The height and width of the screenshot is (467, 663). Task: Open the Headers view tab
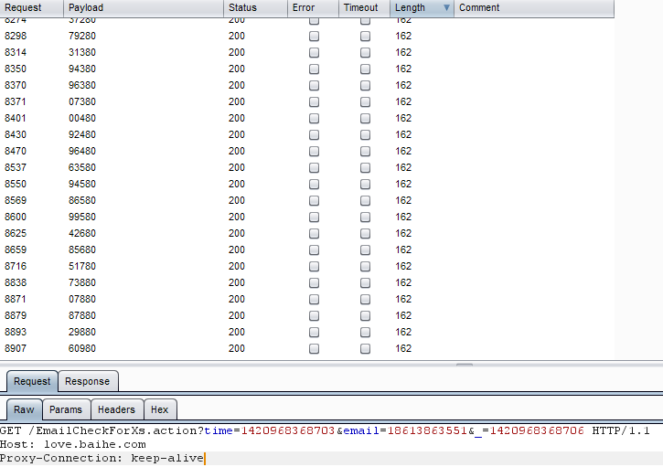[117, 409]
